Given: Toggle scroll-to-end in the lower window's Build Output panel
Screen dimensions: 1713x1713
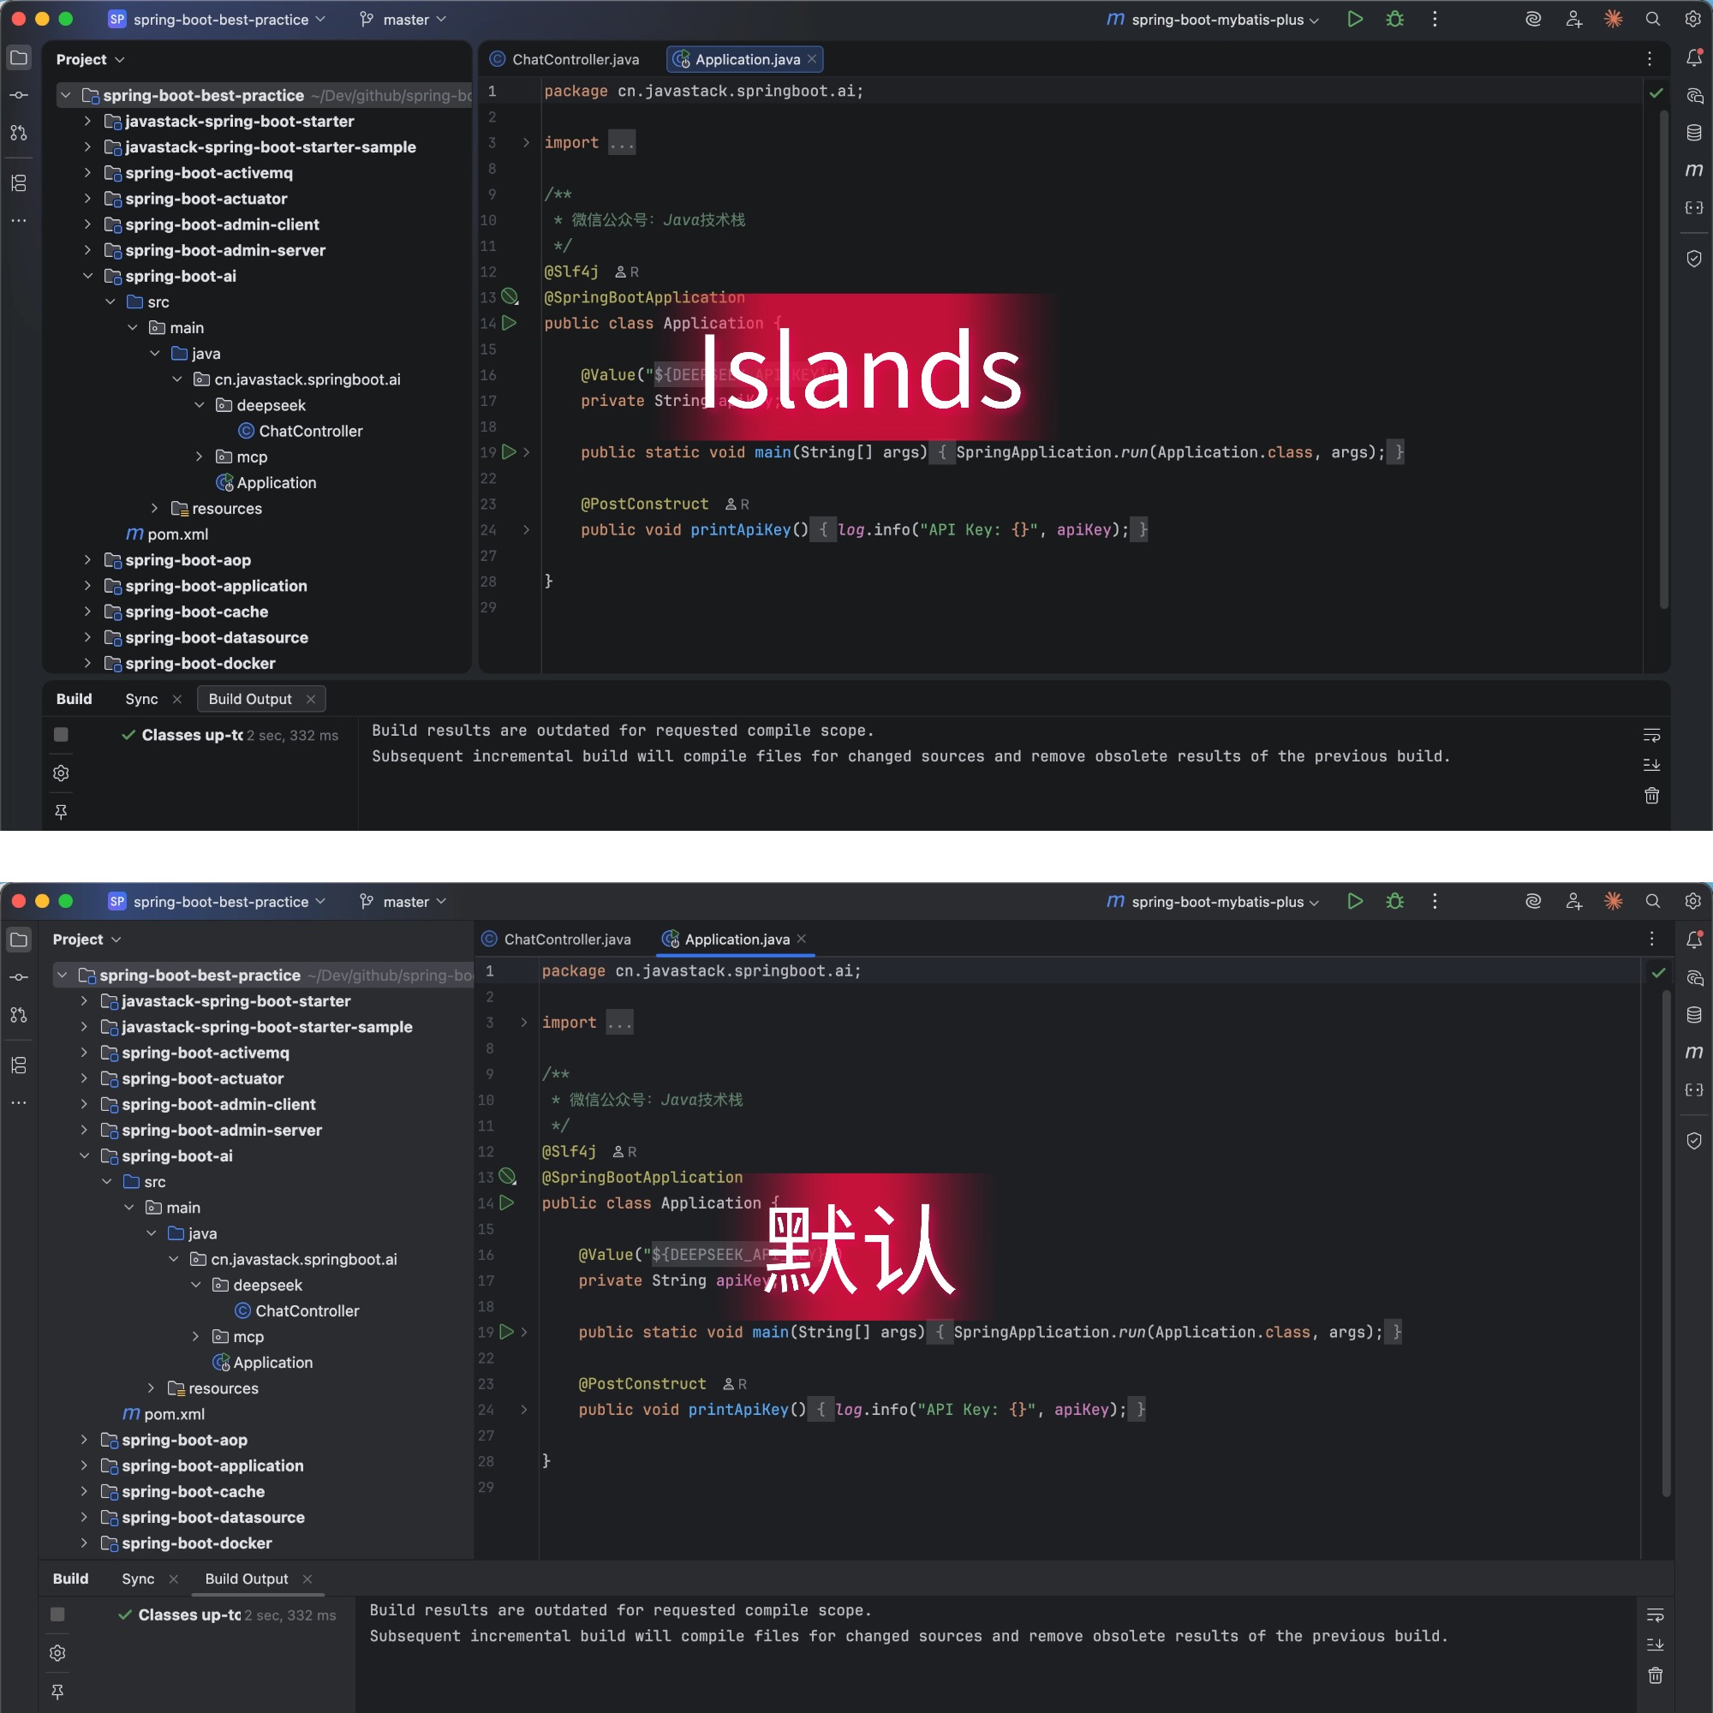Looking at the screenshot, I should click(1655, 1644).
